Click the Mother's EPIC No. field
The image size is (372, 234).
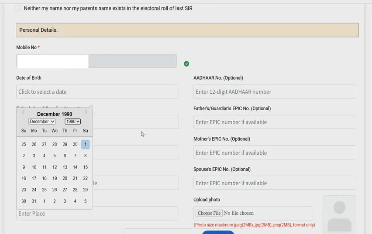click(x=275, y=153)
